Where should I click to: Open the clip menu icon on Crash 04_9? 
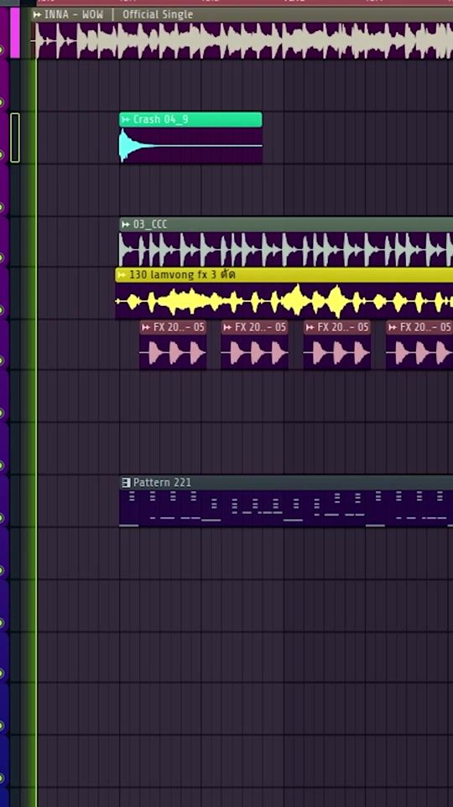point(126,120)
